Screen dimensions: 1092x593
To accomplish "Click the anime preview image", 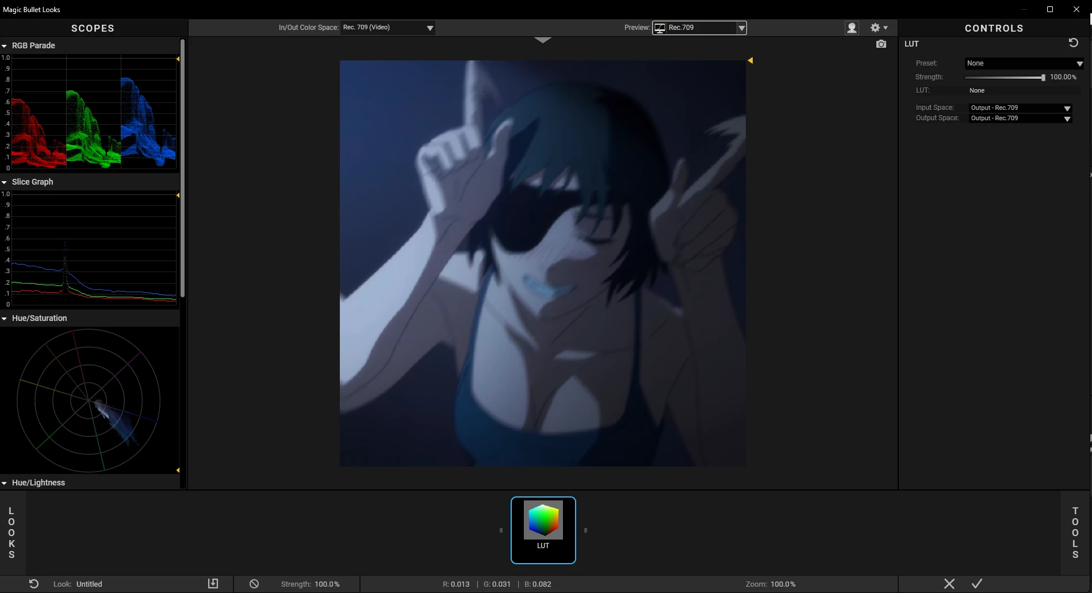I will (543, 263).
